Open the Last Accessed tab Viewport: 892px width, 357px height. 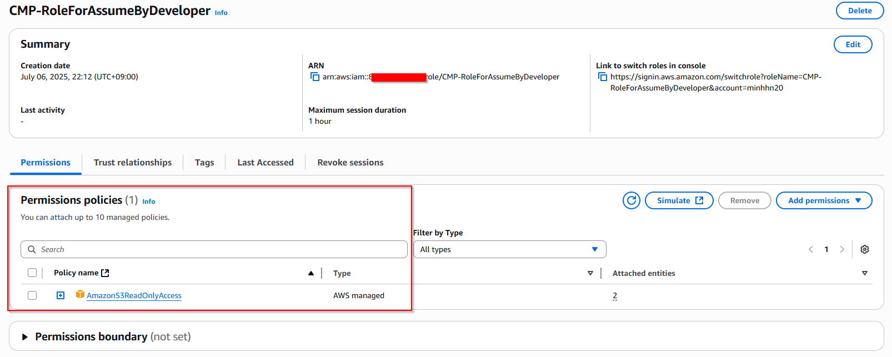point(265,163)
